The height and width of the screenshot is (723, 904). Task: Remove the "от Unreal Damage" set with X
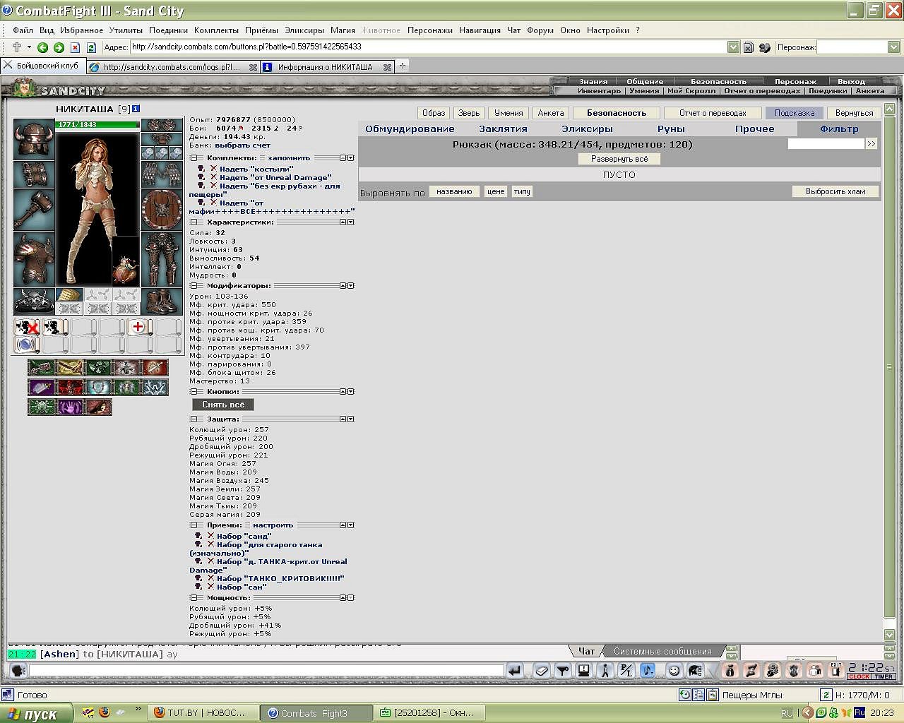click(213, 177)
